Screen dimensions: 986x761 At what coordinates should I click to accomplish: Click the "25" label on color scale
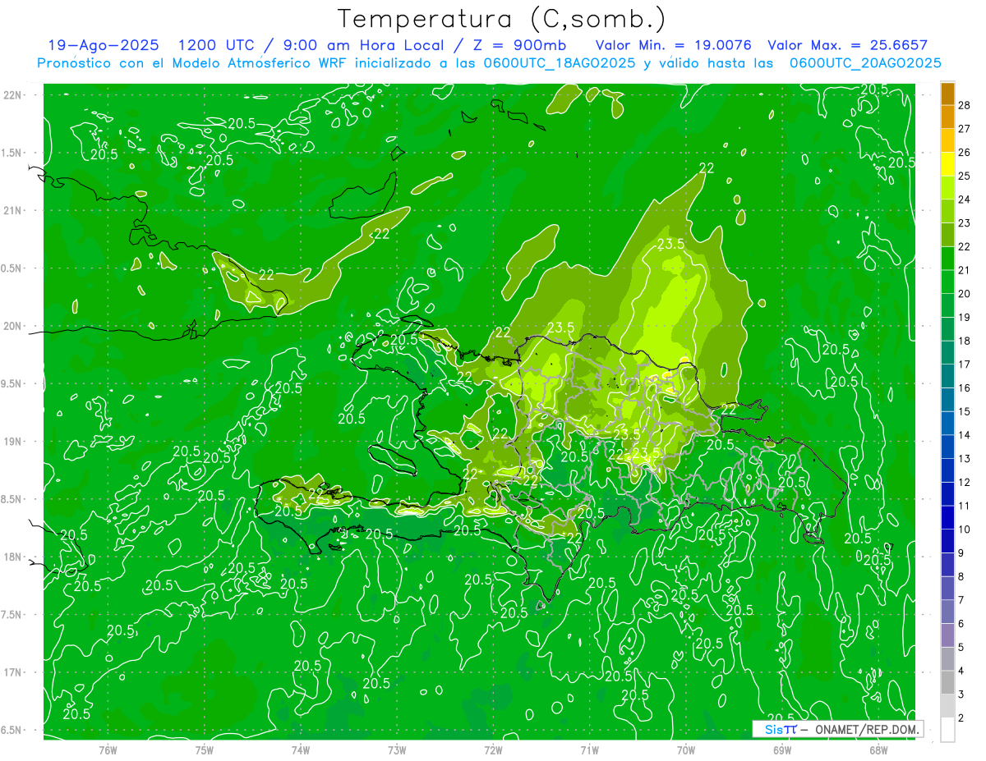[965, 176]
